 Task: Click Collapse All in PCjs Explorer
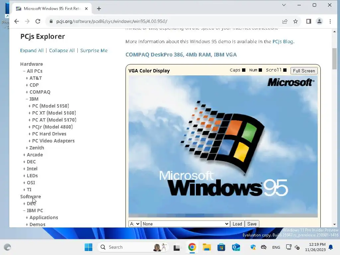coord(62,50)
